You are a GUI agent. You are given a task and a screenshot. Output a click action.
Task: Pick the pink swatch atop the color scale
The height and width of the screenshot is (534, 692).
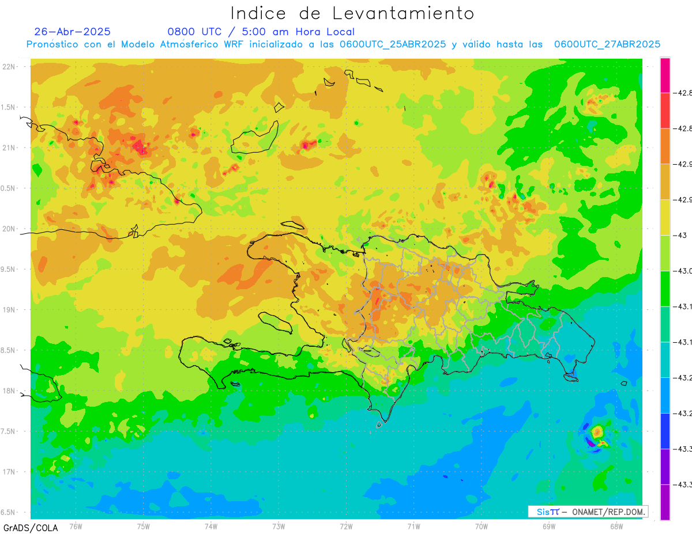tap(665, 75)
